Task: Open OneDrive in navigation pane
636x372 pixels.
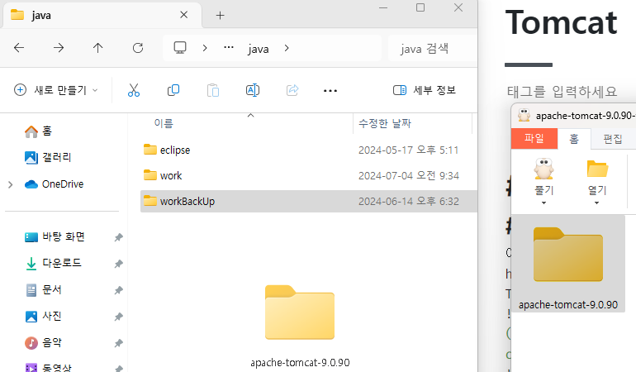Action: [54, 184]
